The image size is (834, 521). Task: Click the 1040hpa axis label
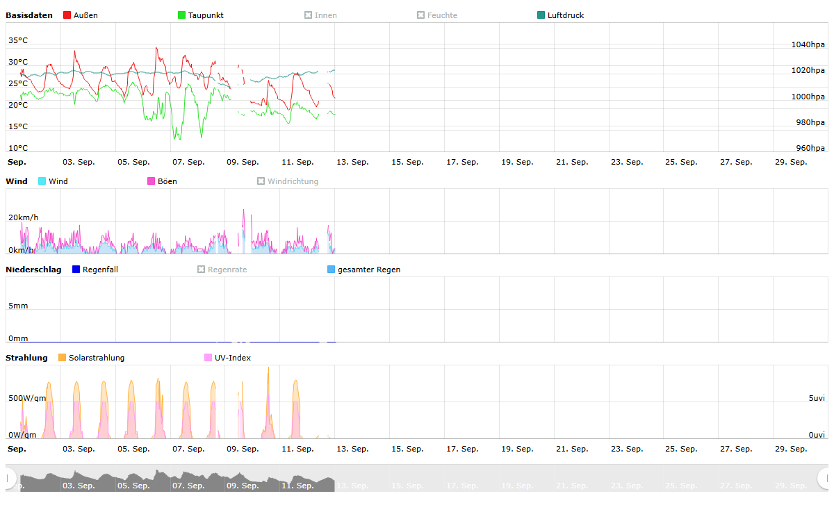click(x=808, y=44)
